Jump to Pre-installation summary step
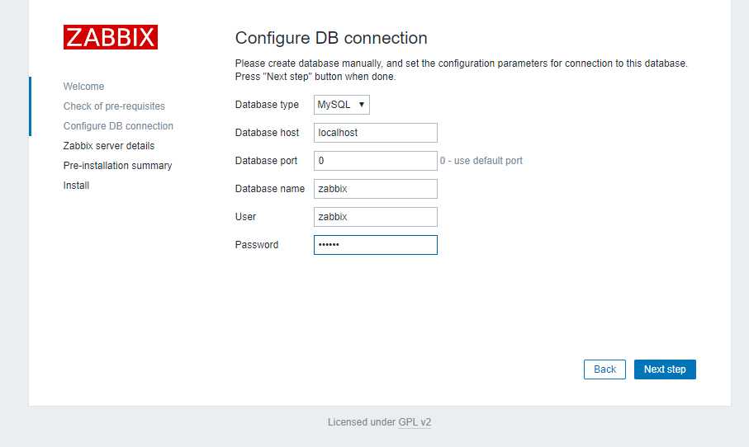Screen dimensions: 749x447 coord(117,166)
